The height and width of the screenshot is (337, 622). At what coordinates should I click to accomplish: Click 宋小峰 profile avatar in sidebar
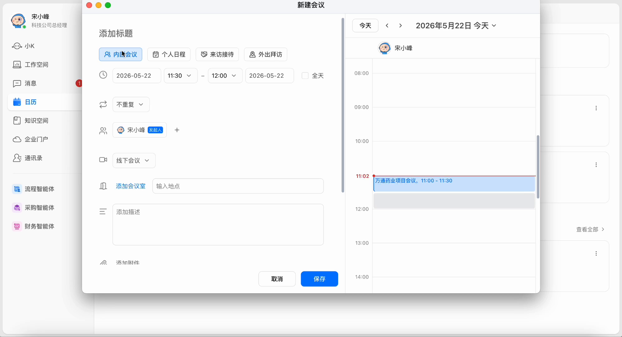[x=18, y=21]
